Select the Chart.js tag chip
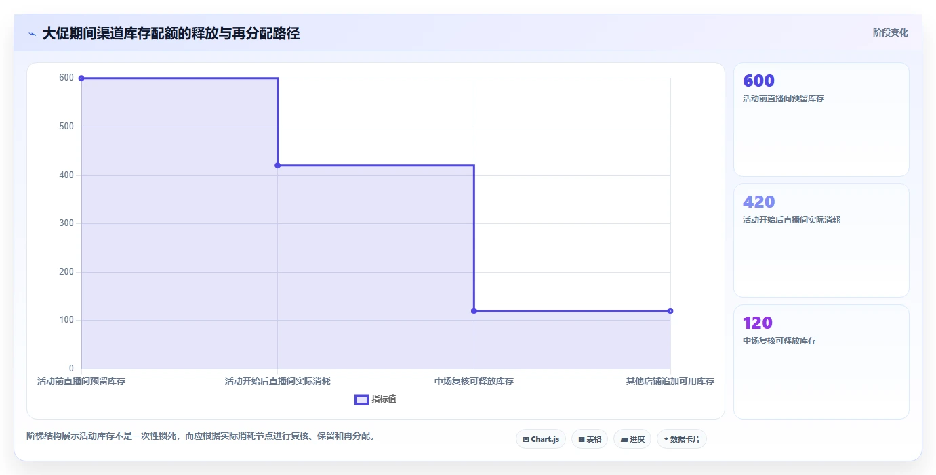This screenshot has width=936, height=475. 541,439
